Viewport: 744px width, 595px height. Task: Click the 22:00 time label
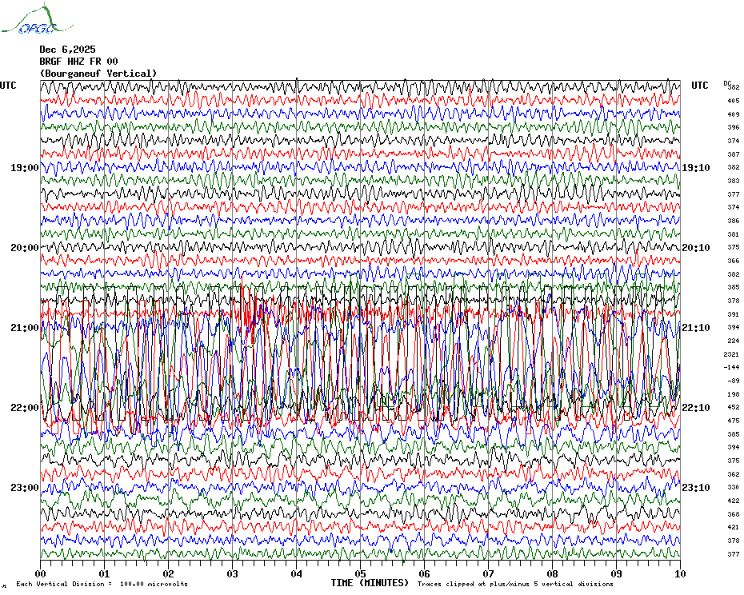coord(25,408)
